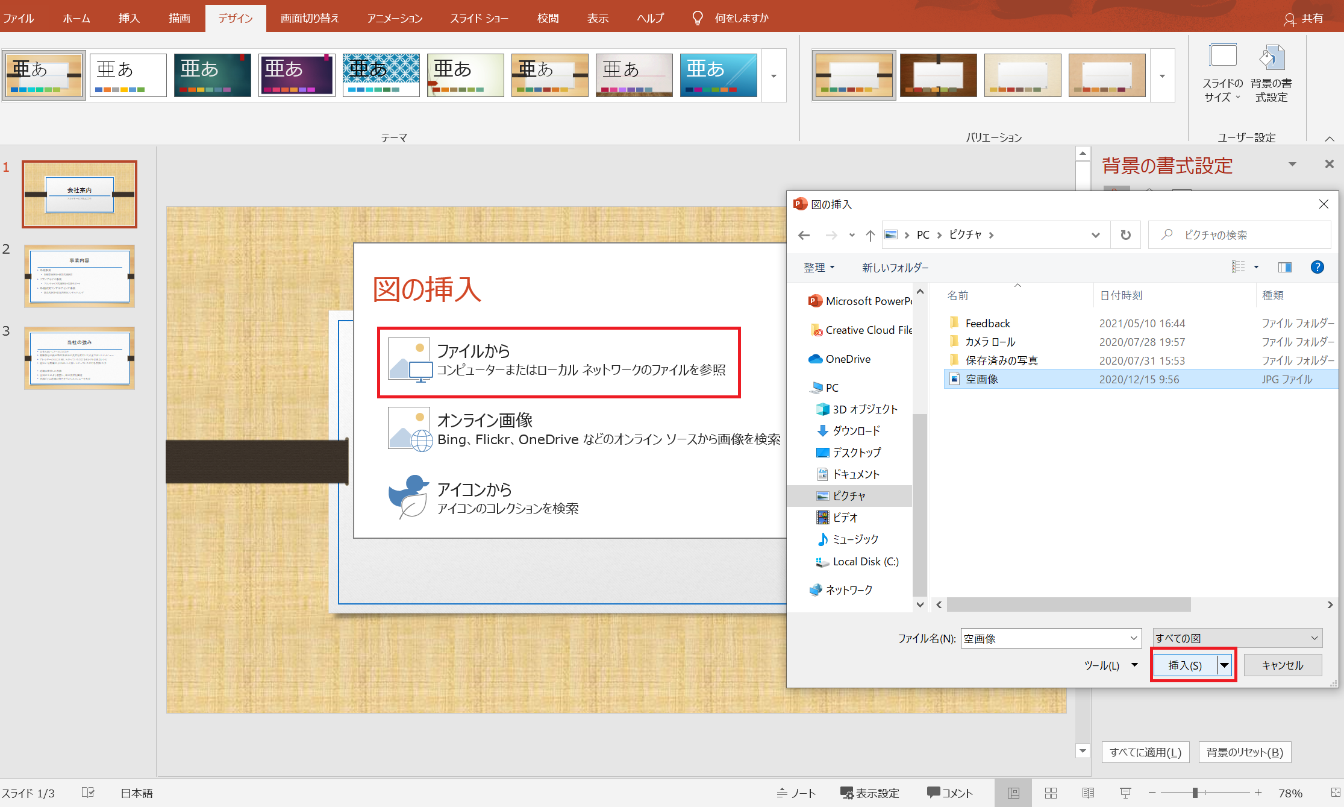The height and width of the screenshot is (807, 1344).
Task: Select ネットワーク in navigation pane
Action: 841,590
